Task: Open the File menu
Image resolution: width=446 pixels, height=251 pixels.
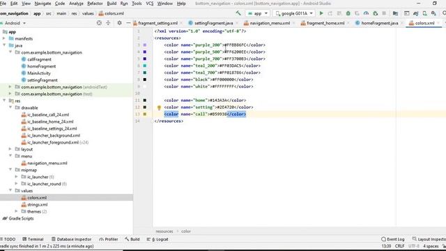Action: tap(3, 3)
